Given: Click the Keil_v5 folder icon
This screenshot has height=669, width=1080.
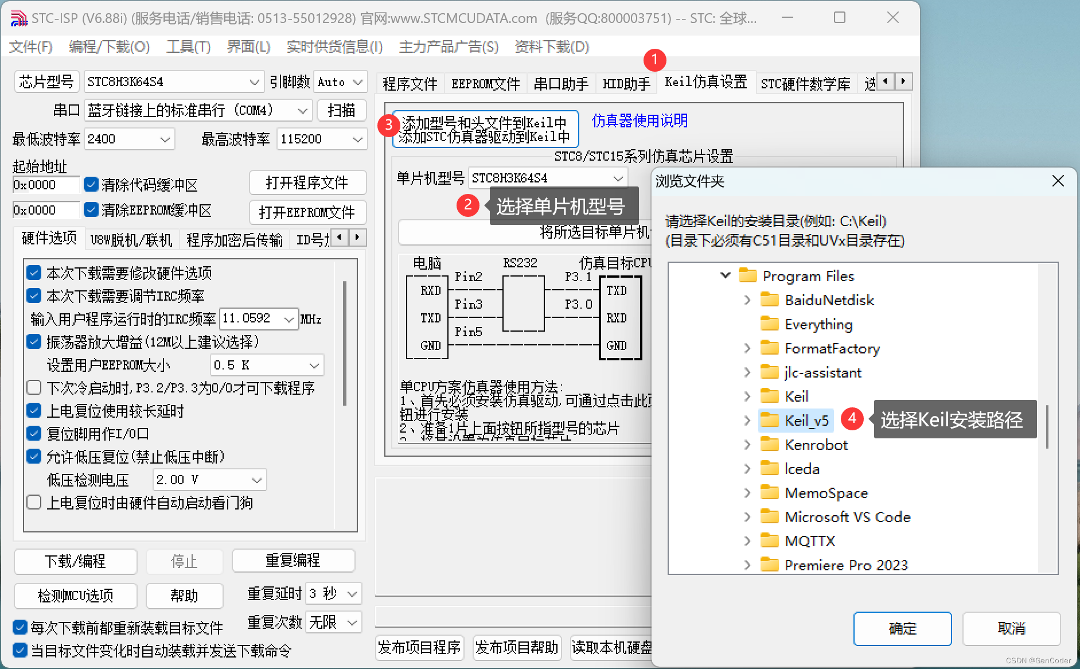Looking at the screenshot, I should pos(769,421).
